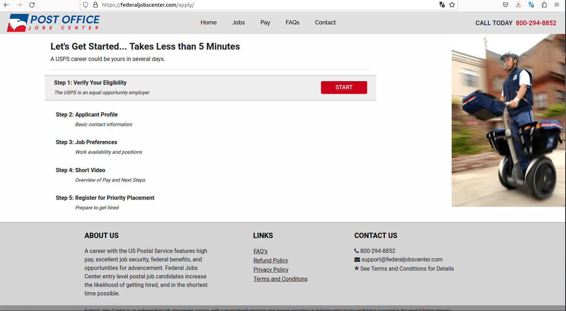The height and width of the screenshot is (311, 566).
Task: Open the extensions puzzle icon
Action: click(544, 5)
